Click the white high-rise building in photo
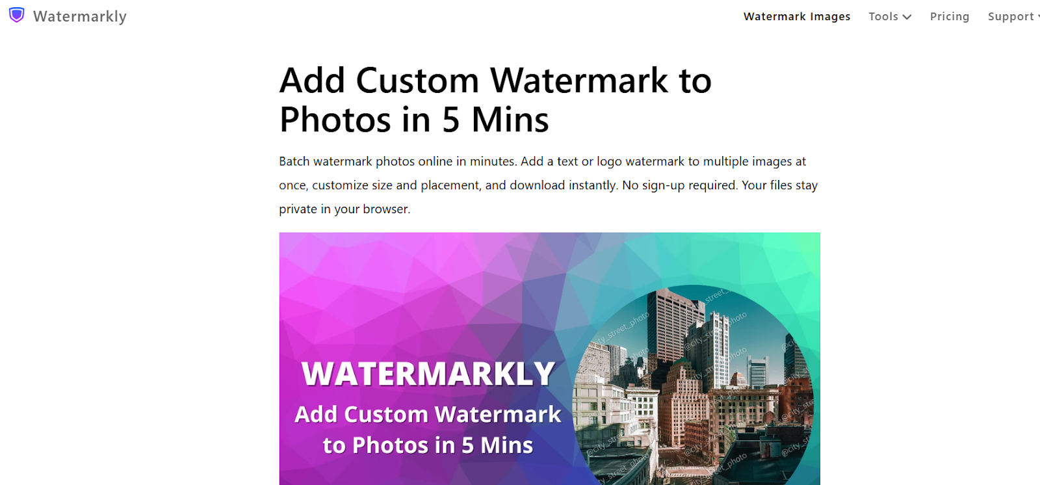Viewport: 1040px width, 485px height. tap(718, 347)
